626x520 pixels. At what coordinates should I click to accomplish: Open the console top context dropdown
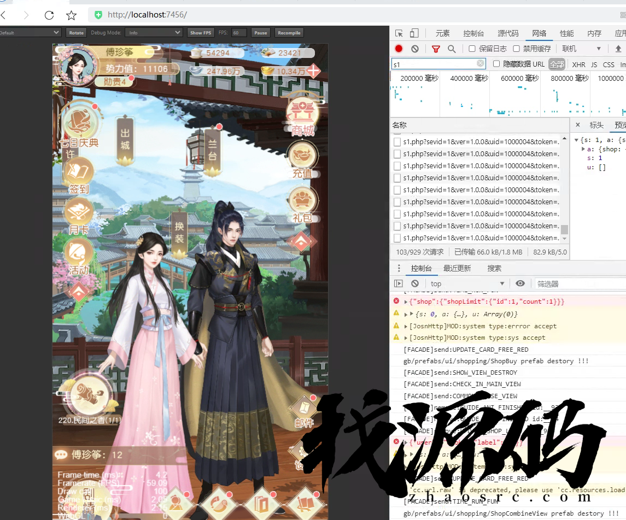pos(467,283)
